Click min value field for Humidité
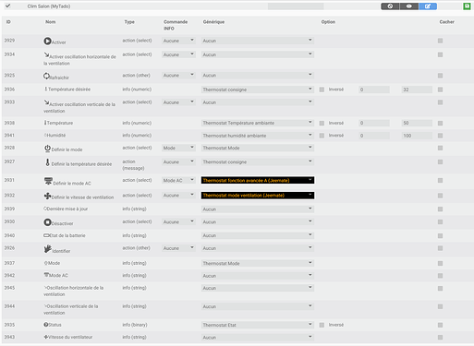This screenshot has height=346, width=474. coord(374,136)
